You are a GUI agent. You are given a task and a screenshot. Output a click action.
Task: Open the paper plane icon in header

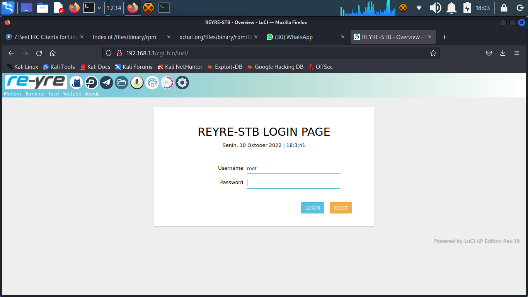pos(106,82)
